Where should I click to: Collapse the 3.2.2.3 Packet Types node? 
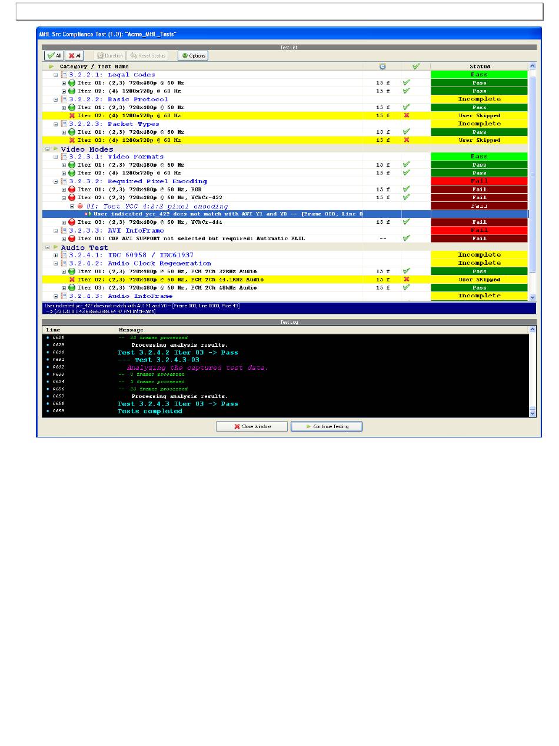[56, 124]
